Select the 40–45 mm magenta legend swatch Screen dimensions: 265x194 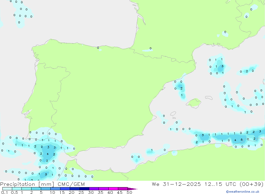113,189
